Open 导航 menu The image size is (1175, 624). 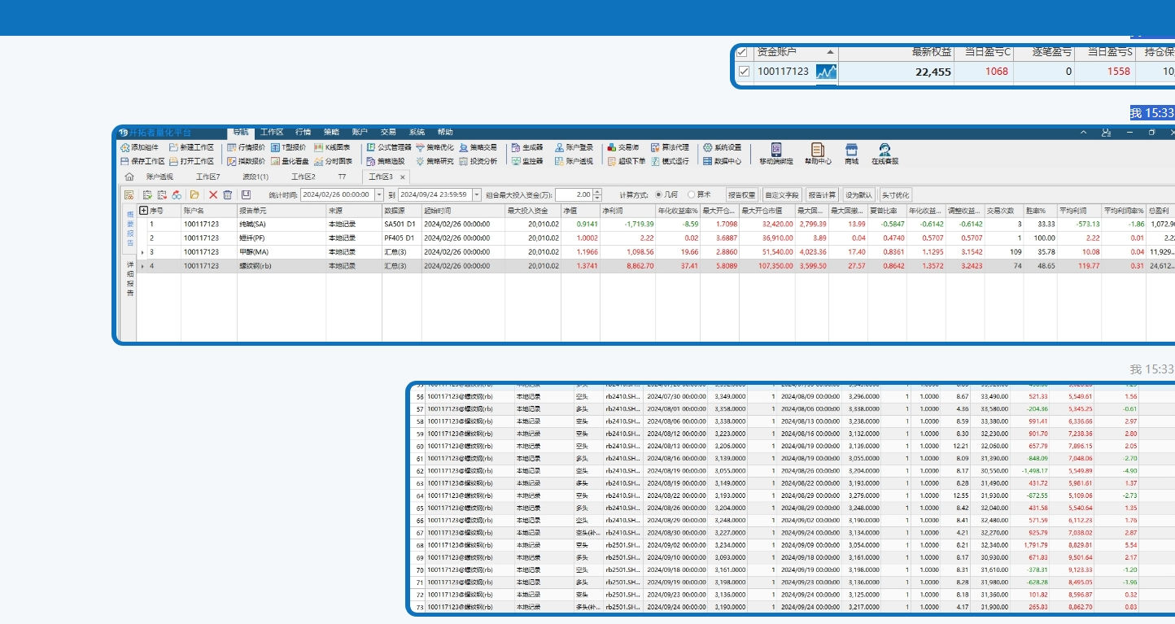point(240,132)
